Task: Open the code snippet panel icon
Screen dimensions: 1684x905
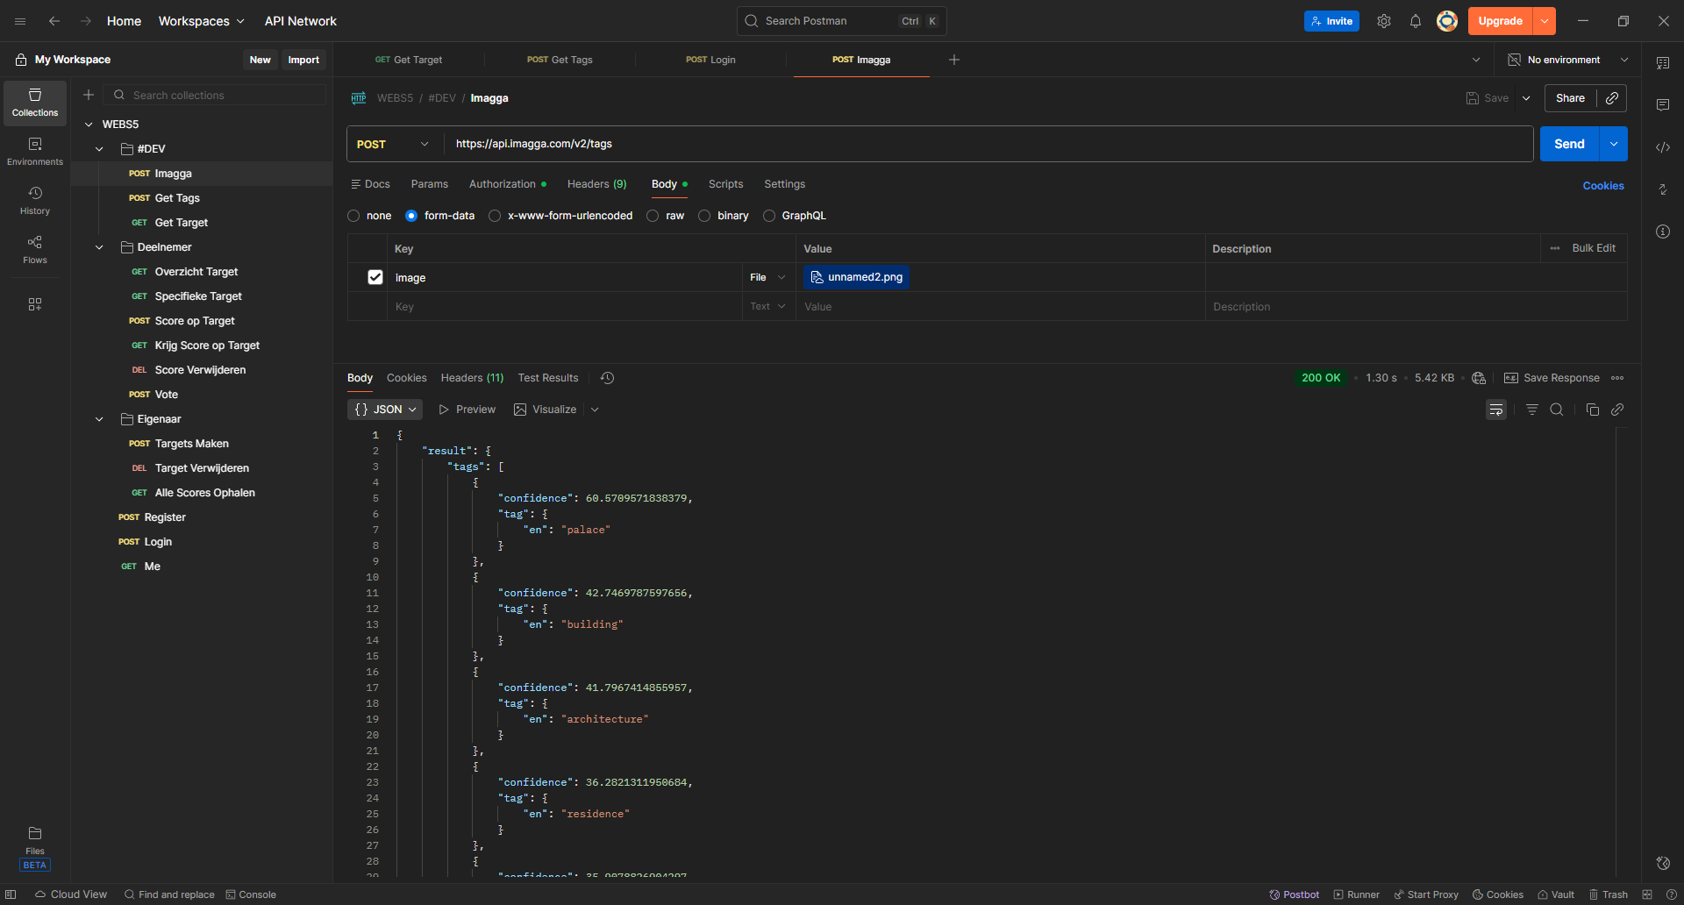Action: click(x=1662, y=147)
